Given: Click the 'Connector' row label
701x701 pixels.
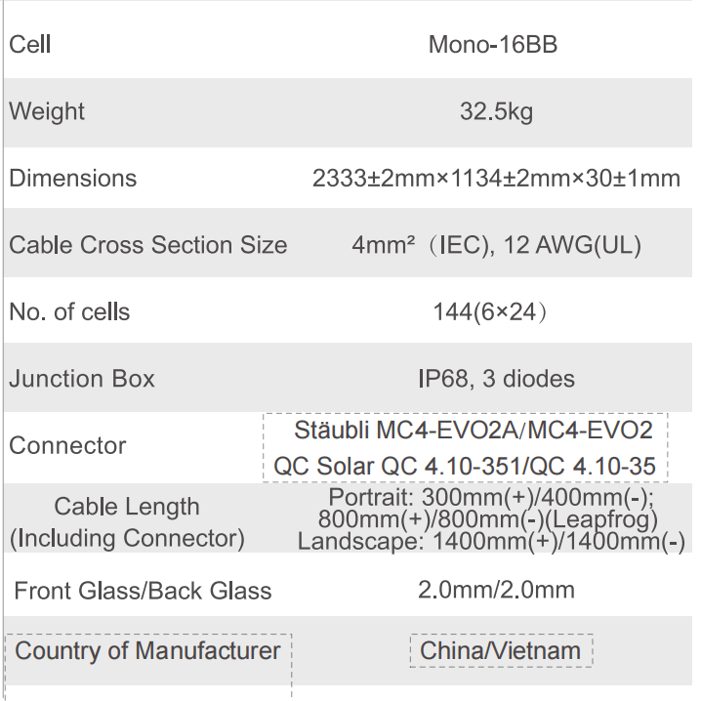Looking at the screenshot, I should click(67, 446).
